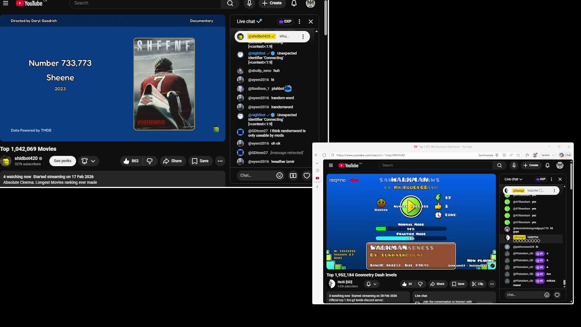
Task: Open the browser profile icon in toolbar
Action: [535, 155]
